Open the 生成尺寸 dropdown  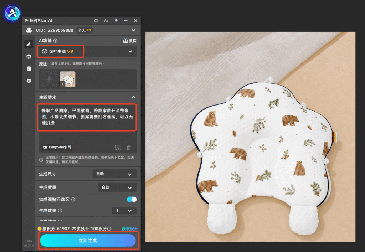114,174
